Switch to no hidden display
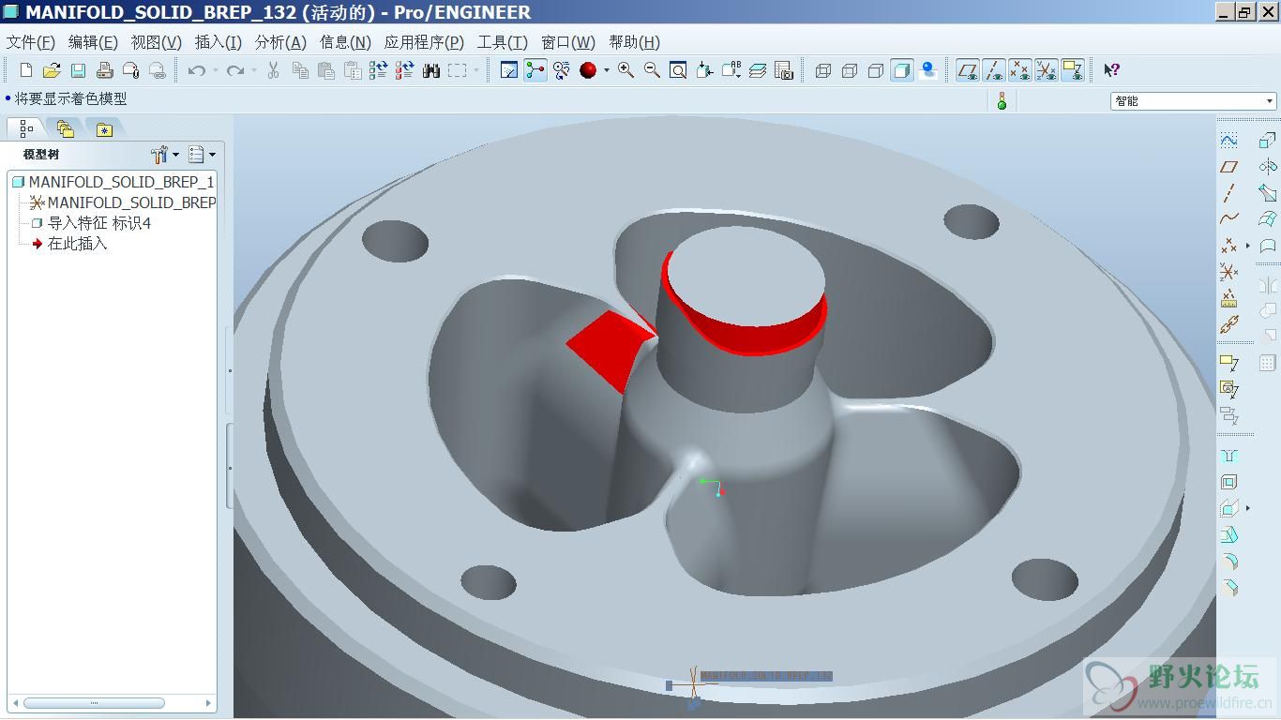This screenshot has height=720, width=1281. click(x=876, y=70)
